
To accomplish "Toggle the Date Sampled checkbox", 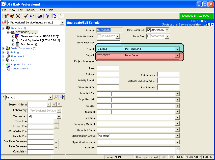I will (x=149, y=30).
